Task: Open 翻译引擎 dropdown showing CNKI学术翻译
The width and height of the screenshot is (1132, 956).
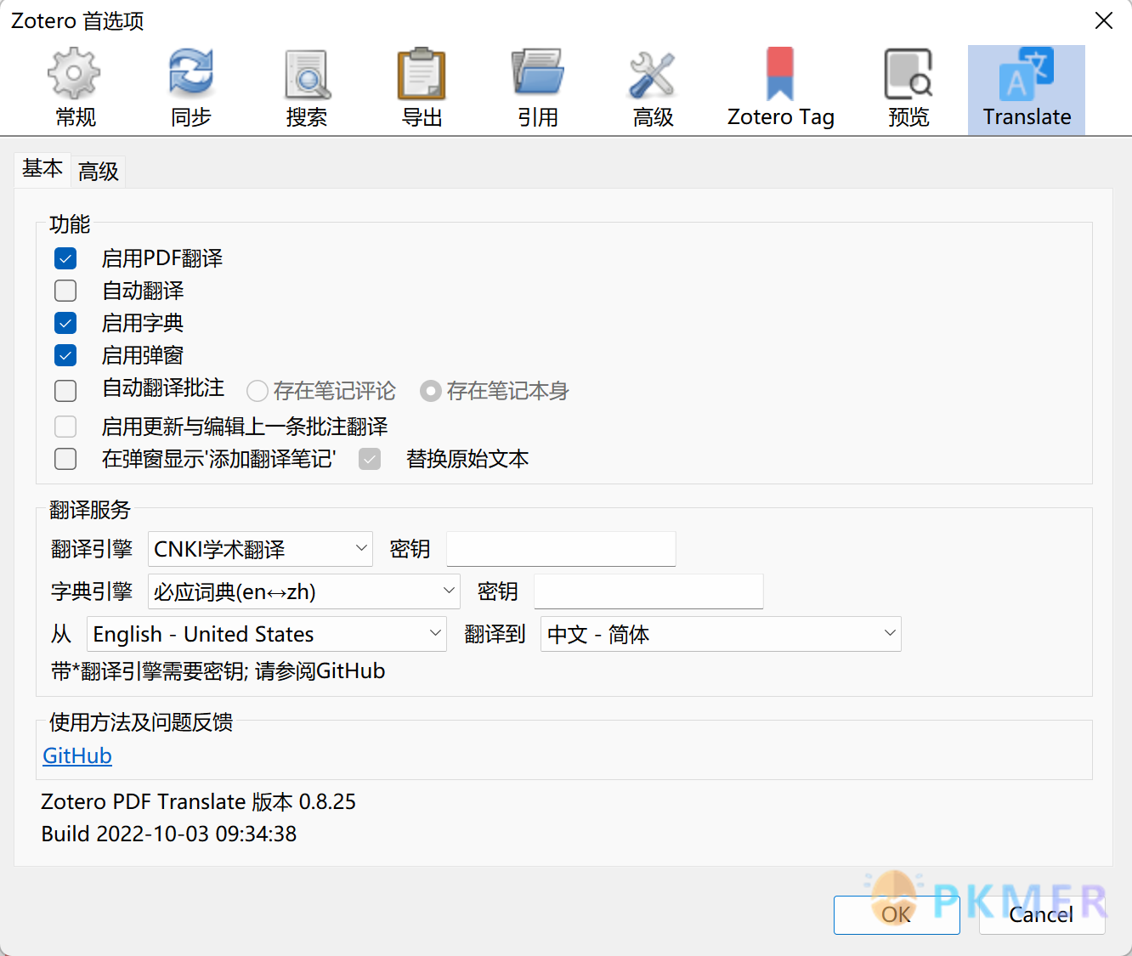Action: click(x=260, y=549)
